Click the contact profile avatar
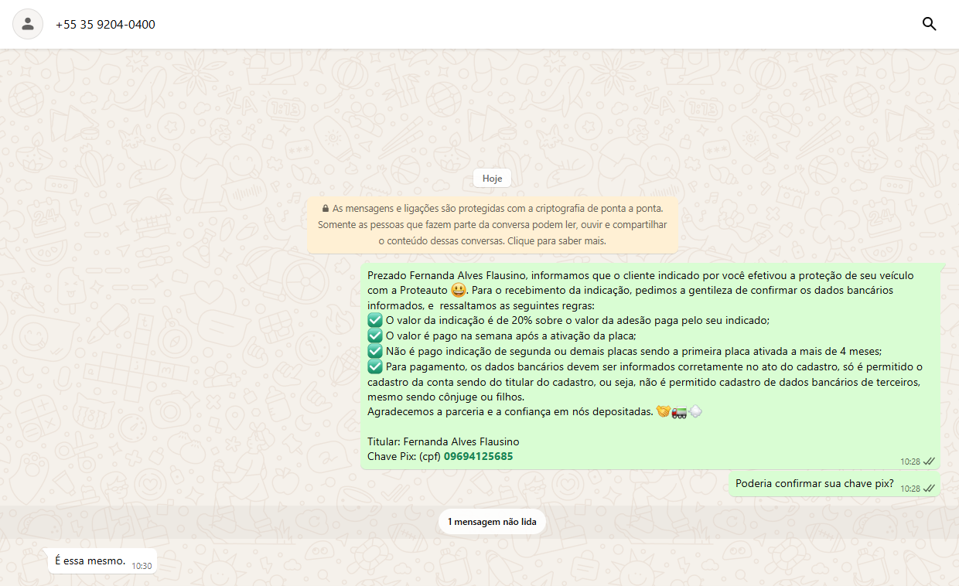959x586 pixels. 28,24
